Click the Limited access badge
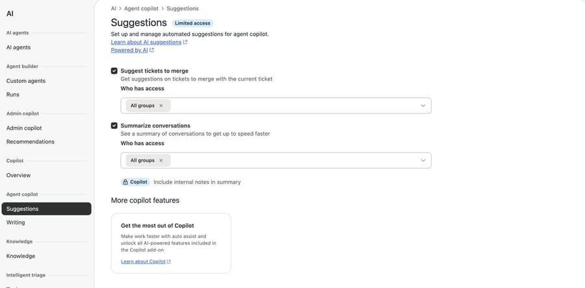This screenshot has height=288, width=585. click(x=192, y=23)
